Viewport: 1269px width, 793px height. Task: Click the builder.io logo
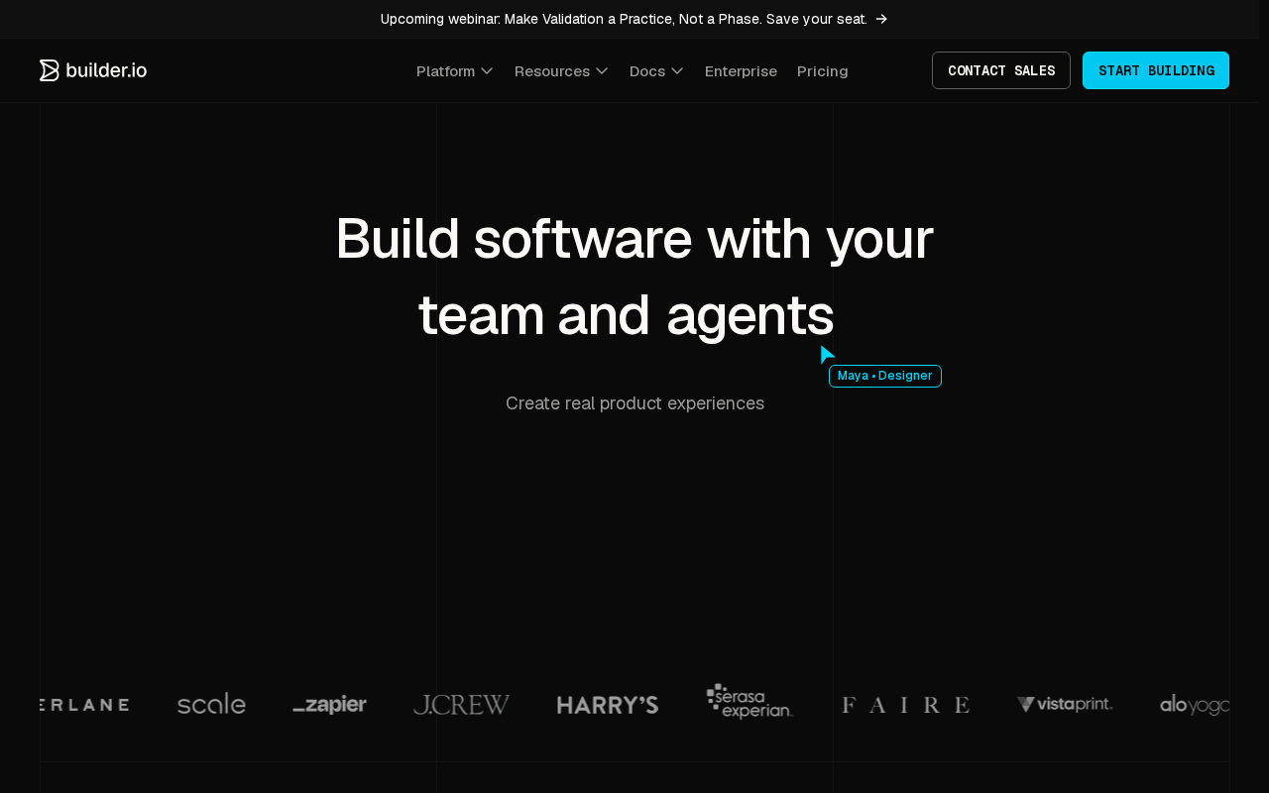(93, 70)
